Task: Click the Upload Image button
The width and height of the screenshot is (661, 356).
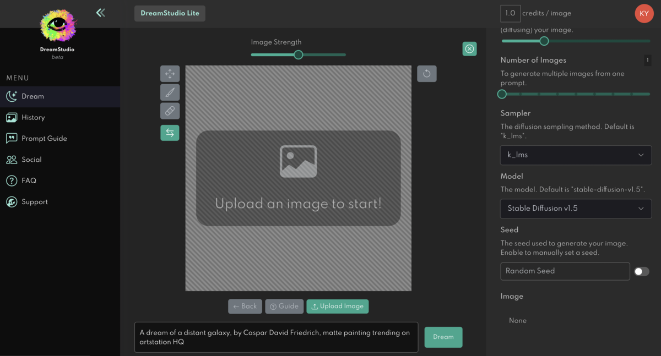Action: tap(337, 306)
